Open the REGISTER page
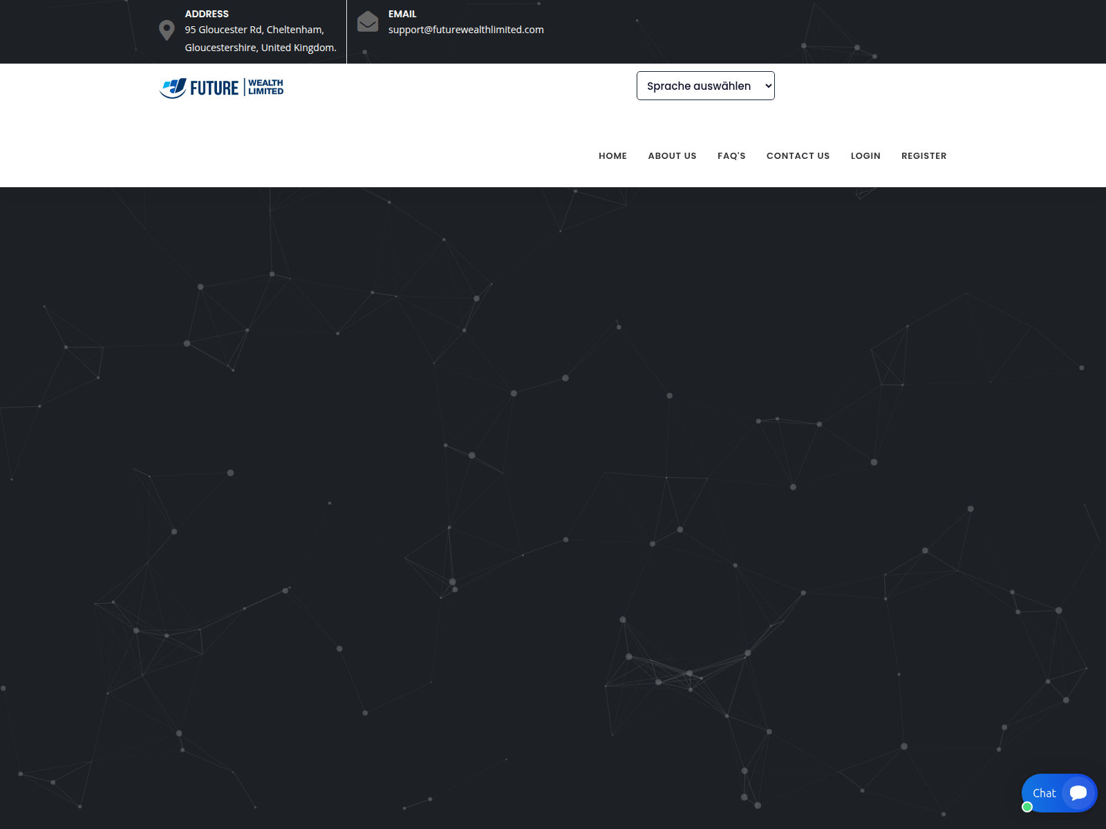Screen dimensions: 1106x829 coord(924,156)
